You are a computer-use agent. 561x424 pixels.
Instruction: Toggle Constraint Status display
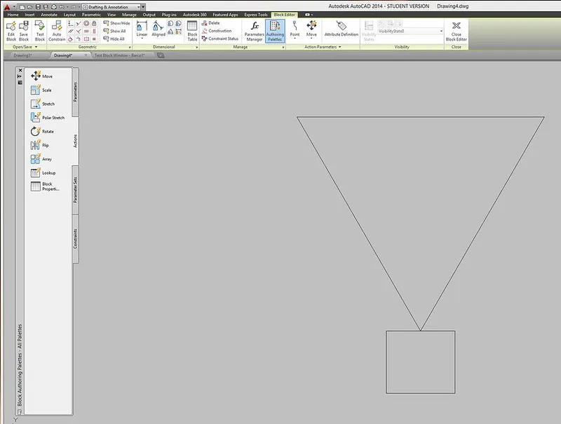(x=220, y=39)
